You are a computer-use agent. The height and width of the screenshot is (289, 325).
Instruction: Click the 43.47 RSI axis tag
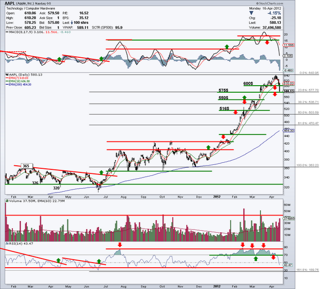tap(288, 265)
